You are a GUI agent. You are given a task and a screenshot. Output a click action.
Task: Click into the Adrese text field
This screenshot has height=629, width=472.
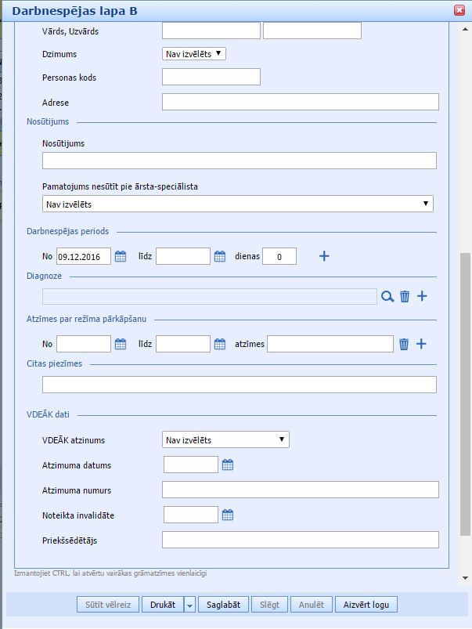300,102
